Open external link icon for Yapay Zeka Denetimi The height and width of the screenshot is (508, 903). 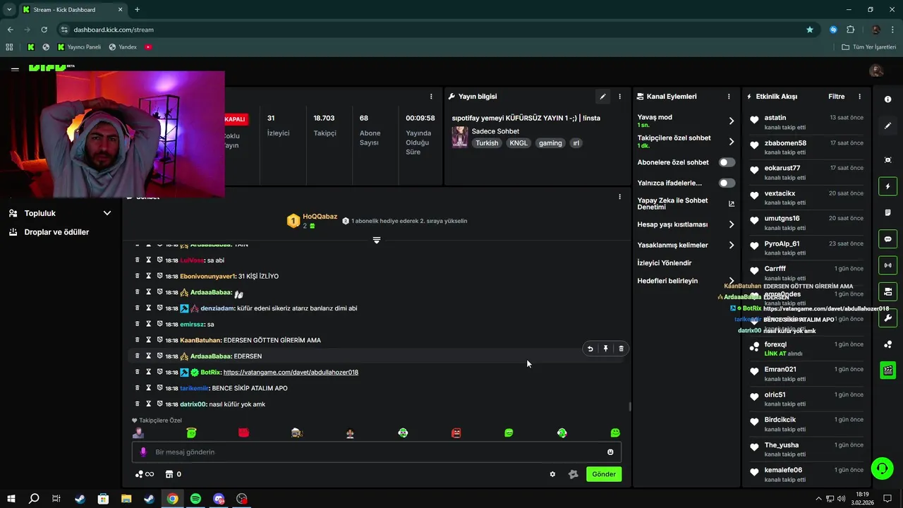[731, 204]
